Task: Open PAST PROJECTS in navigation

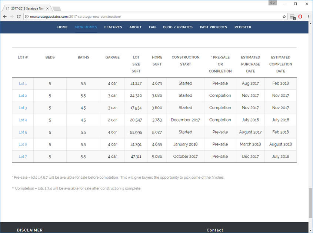Action: [x=213, y=27]
